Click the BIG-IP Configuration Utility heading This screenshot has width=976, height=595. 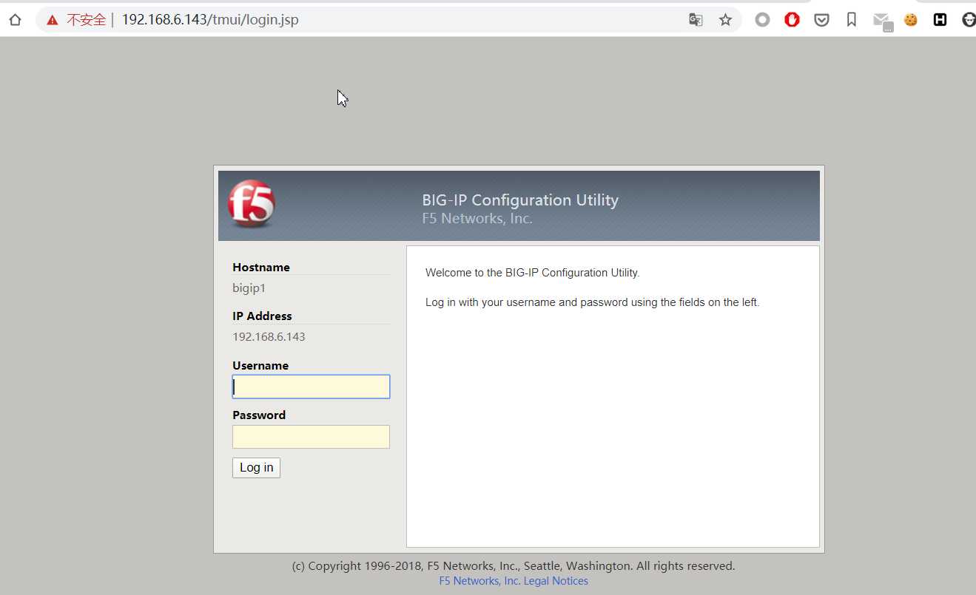(520, 200)
